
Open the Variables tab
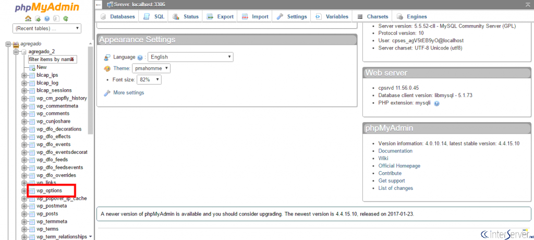click(x=332, y=16)
